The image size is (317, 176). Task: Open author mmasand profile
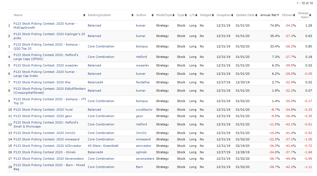(143, 139)
